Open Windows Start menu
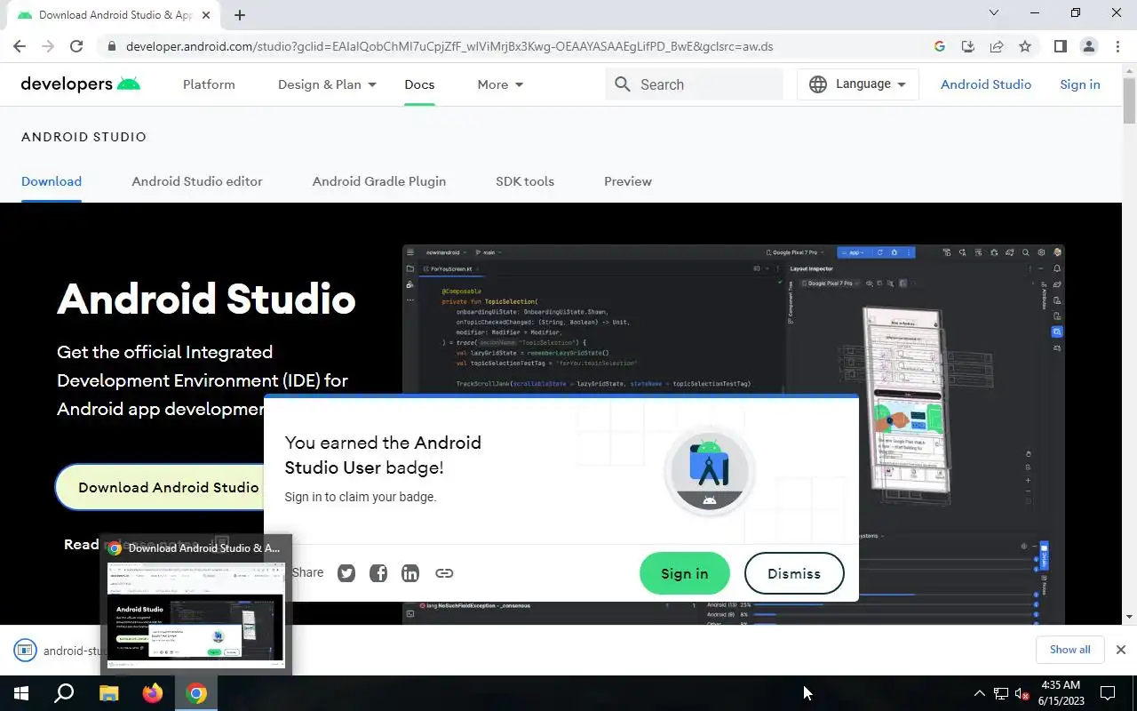This screenshot has height=711, width=1137. tap(21, 693)
